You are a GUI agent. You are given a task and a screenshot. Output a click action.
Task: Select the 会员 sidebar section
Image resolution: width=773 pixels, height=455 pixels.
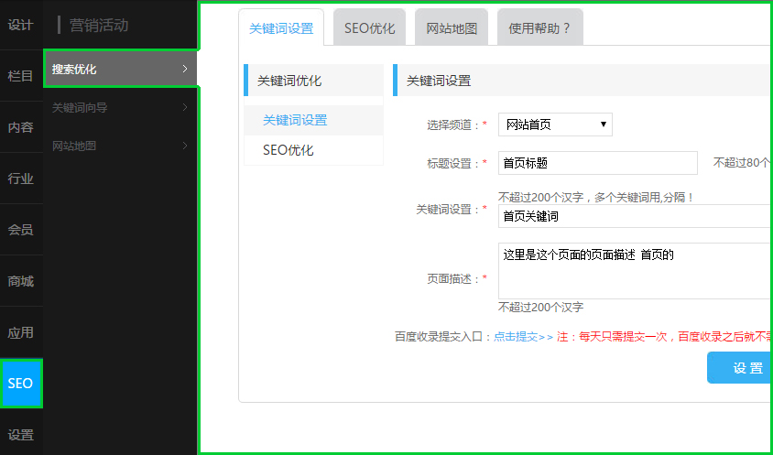click(20, 230)
